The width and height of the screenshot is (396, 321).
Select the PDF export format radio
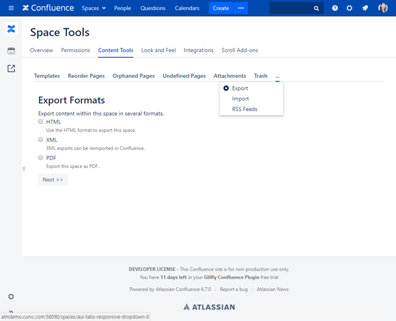pos(40,158)
